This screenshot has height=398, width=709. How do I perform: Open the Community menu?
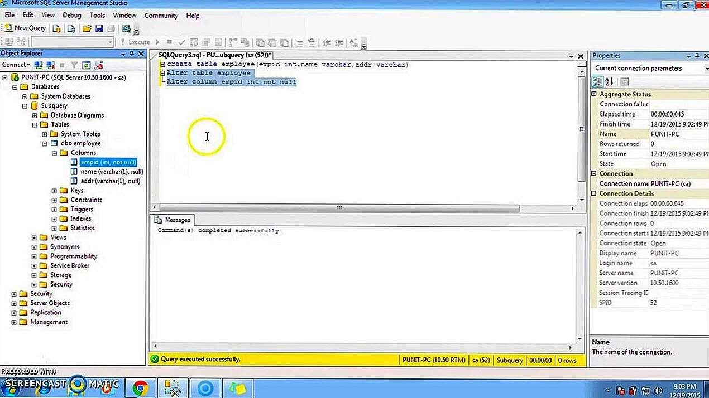point(161,16)
